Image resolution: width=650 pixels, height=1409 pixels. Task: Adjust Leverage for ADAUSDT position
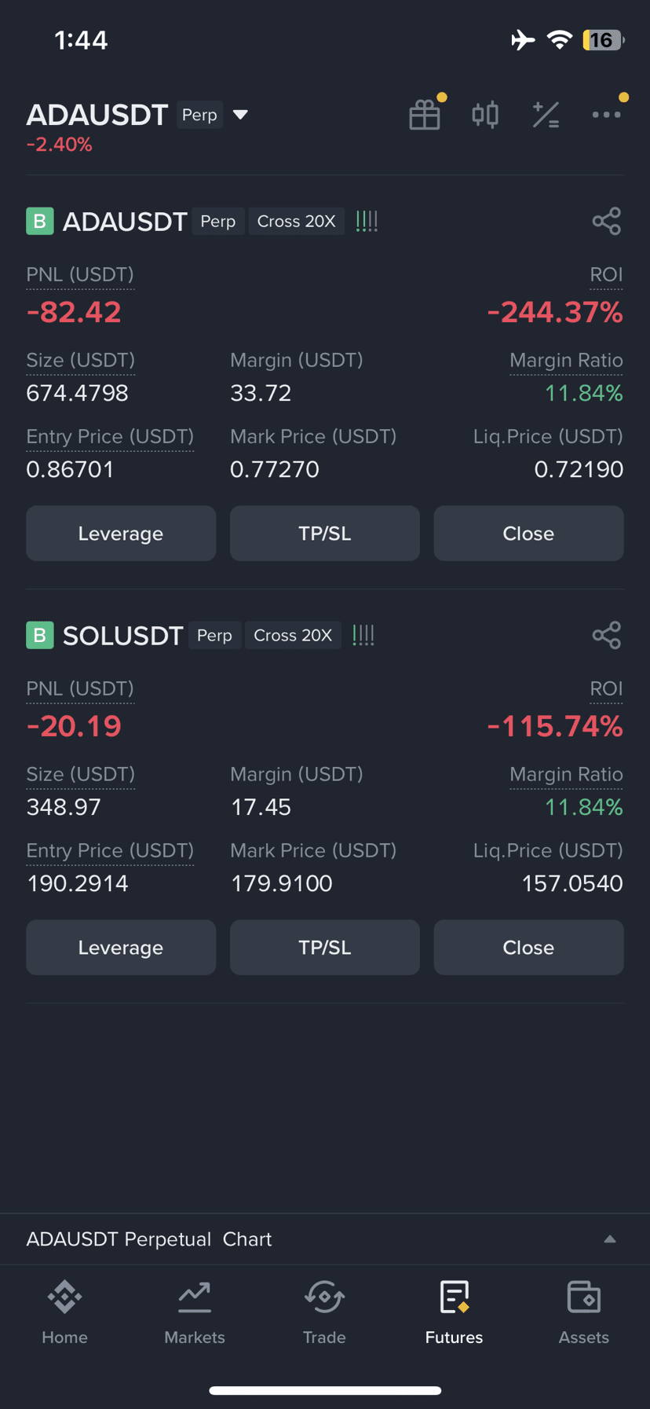click(x=121, y=534)
